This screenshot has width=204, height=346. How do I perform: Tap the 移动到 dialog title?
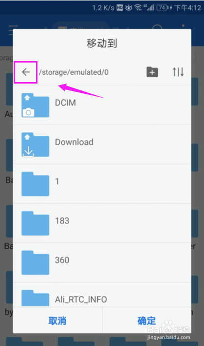tap(102, 43)
